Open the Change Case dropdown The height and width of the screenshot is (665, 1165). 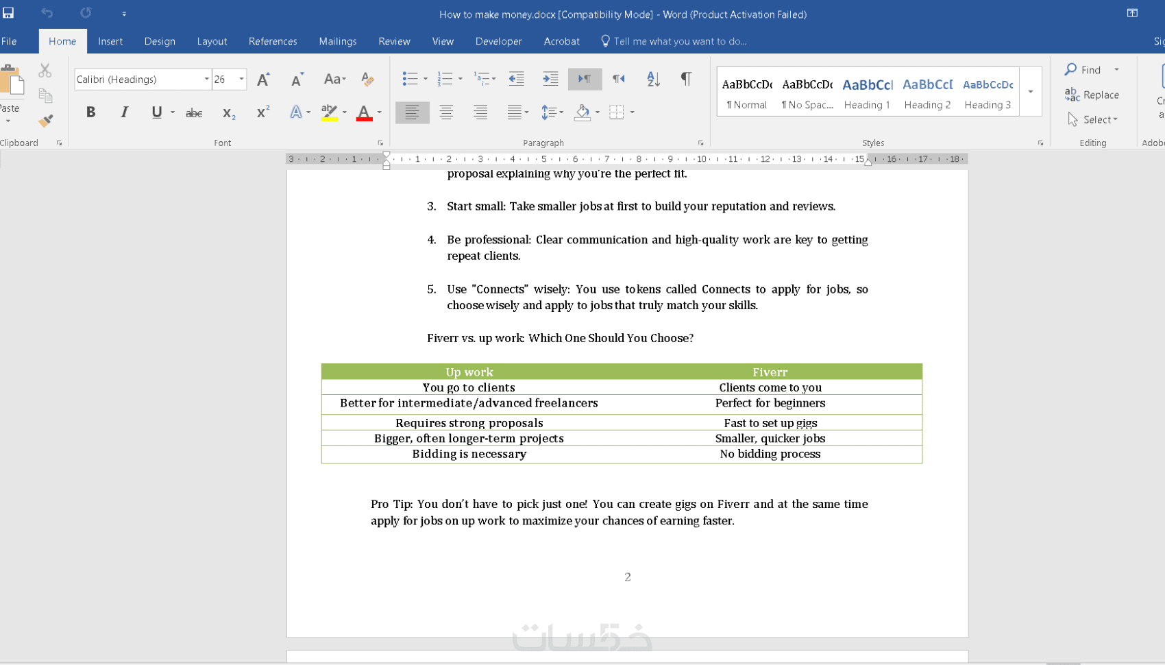[x=335, y=80]
